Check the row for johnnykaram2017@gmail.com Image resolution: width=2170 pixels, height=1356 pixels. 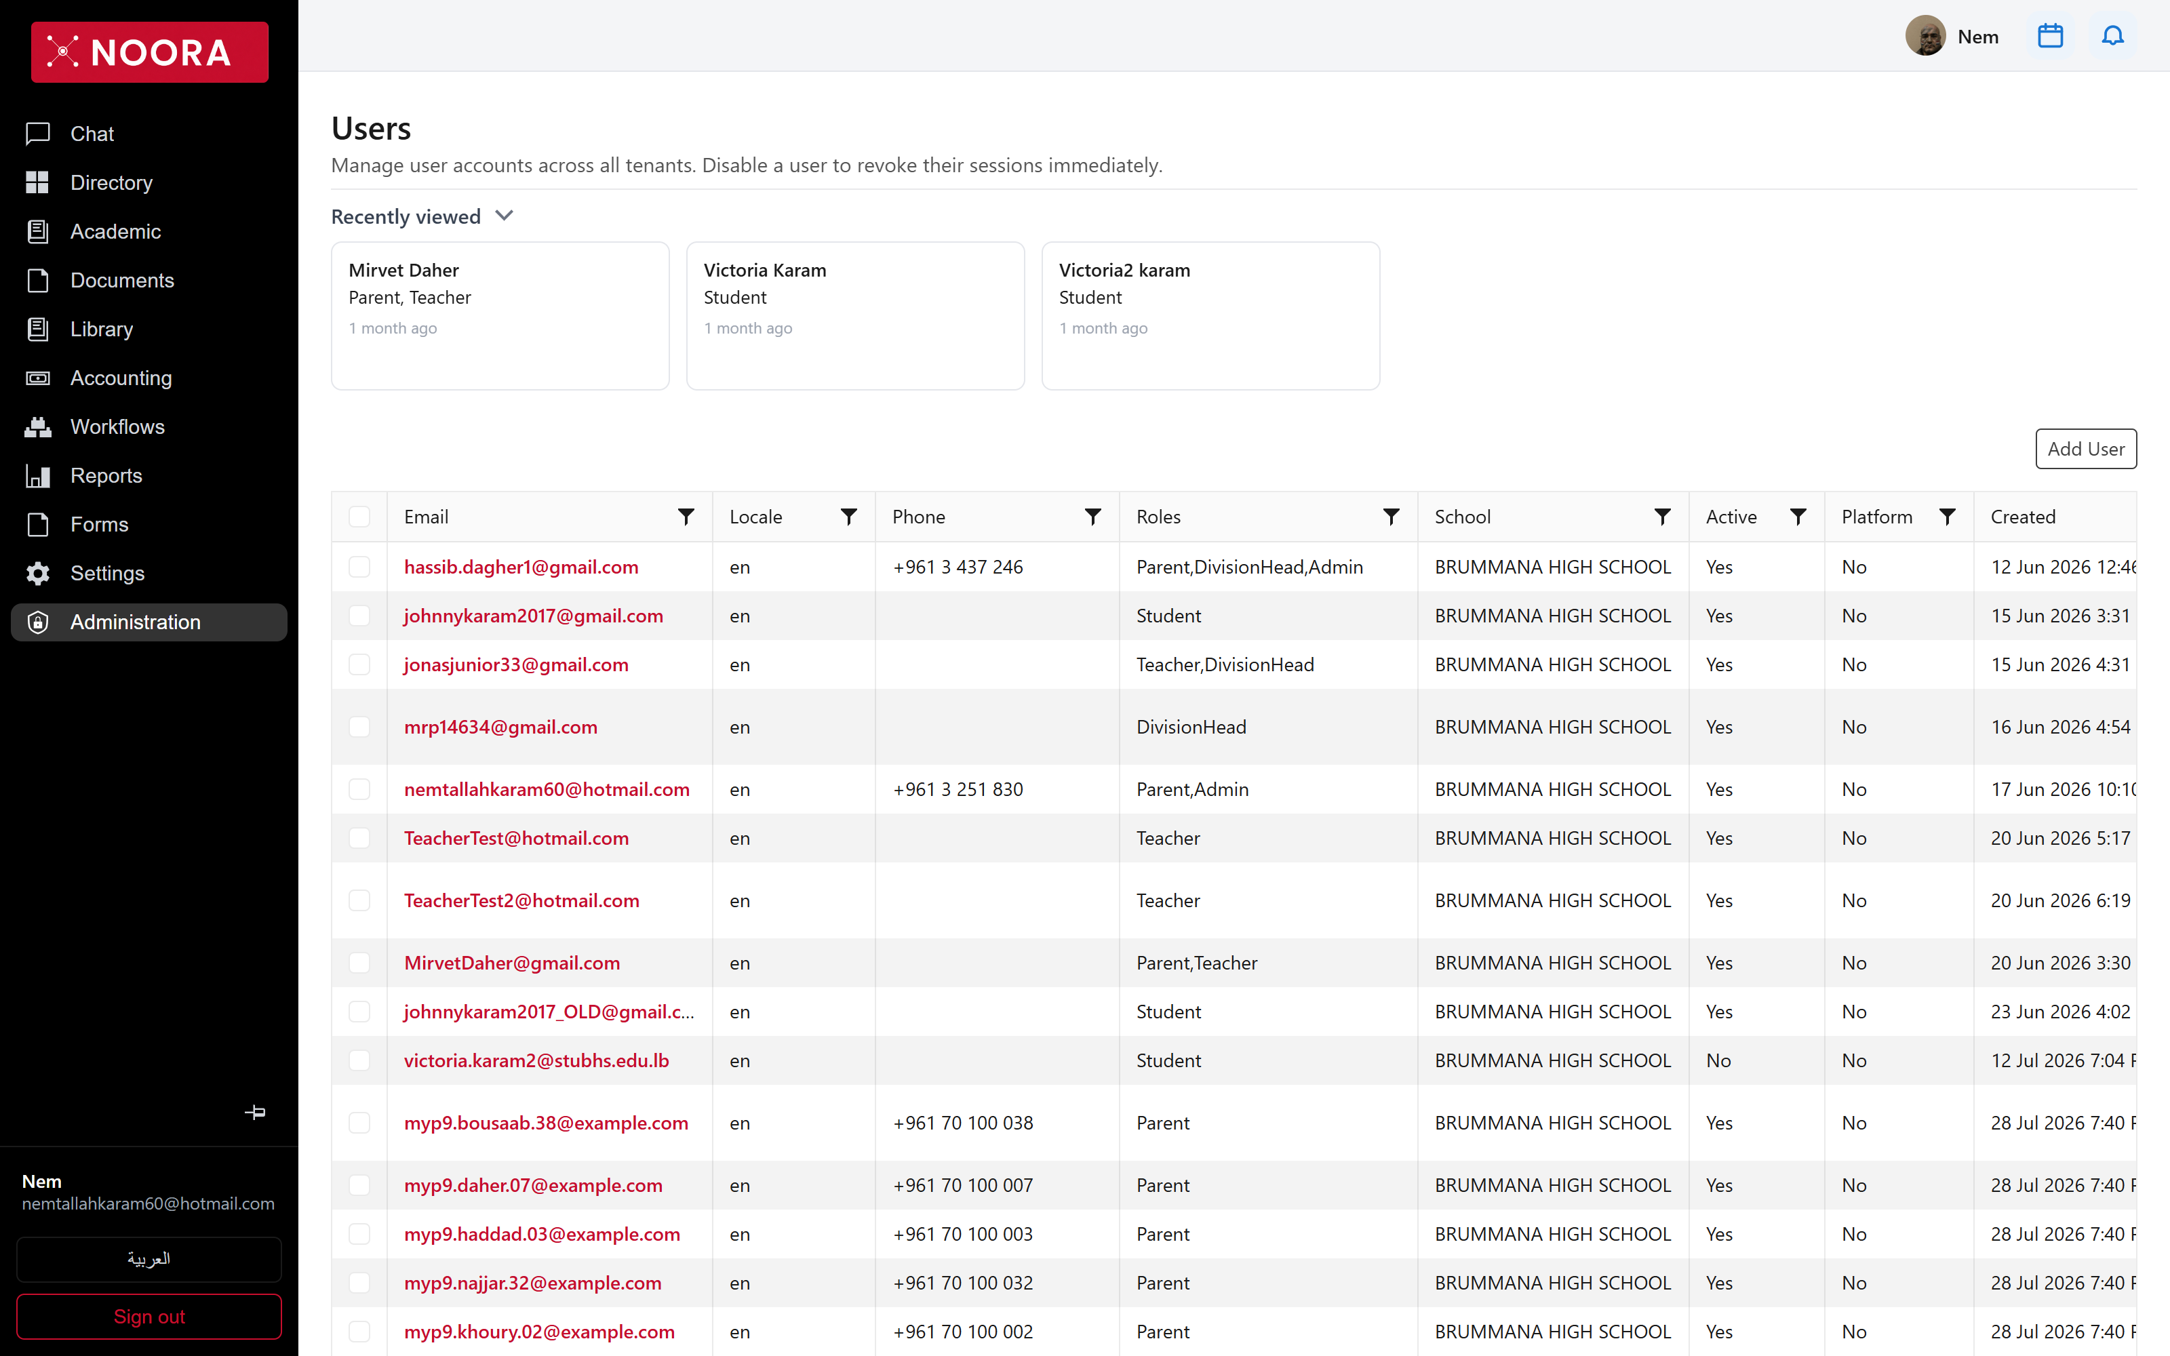pos(359,616)
